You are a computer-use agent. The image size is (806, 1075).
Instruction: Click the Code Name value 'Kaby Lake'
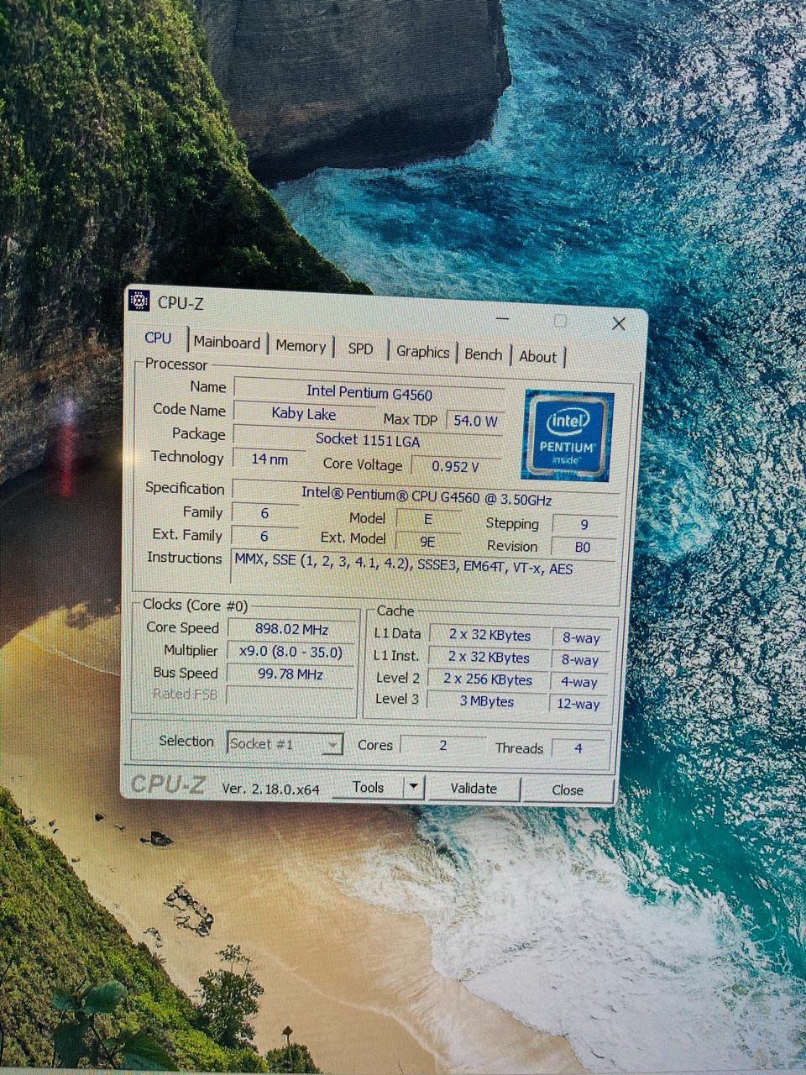tap(304, 414)
